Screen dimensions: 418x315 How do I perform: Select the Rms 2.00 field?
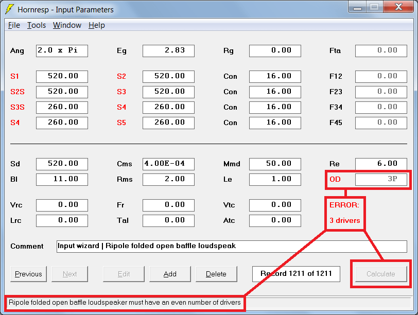coord(168,179)
